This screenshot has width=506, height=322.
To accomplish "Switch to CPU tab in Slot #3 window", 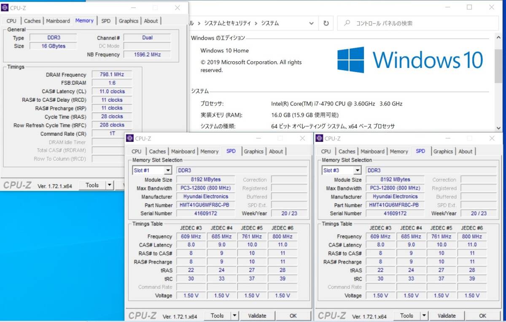I will [x=326, y=151].
